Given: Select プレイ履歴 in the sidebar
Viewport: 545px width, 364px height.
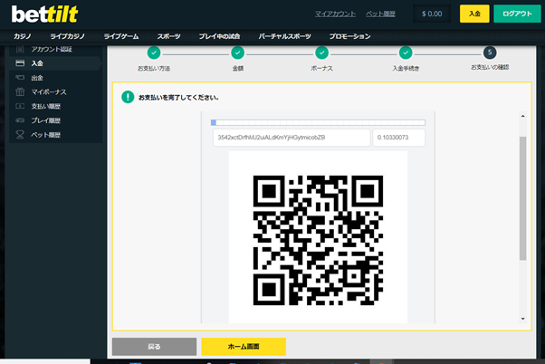Looking at the screenshot, I should [x=55, y=120].
